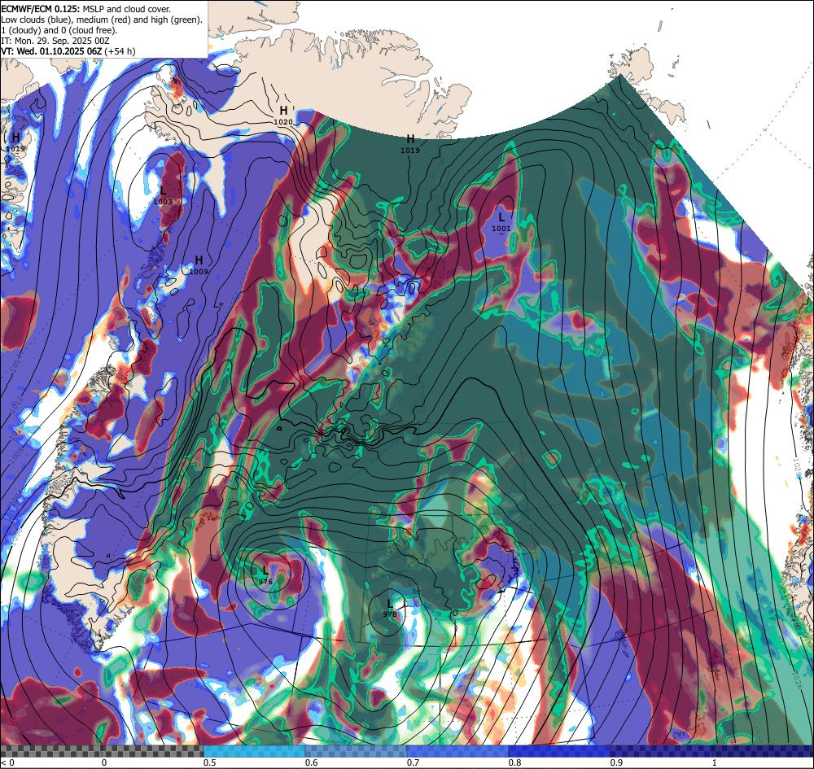Click the '< 0' colorbar label
The width and height of the screenshot is (814, 769).
coord(7,762)
